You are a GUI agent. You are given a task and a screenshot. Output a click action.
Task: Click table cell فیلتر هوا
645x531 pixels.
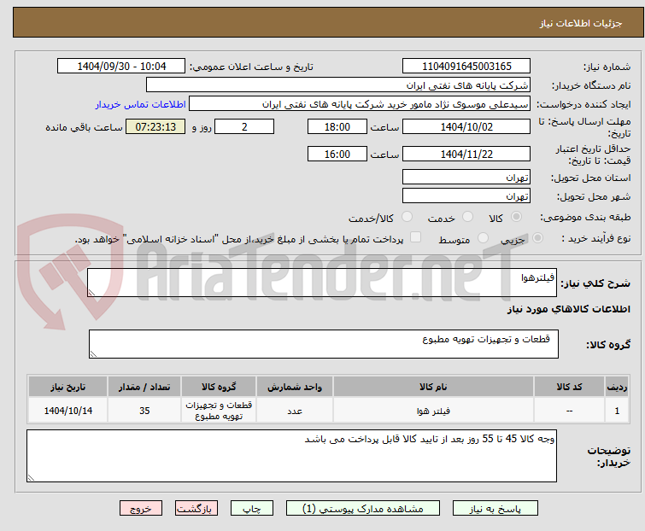click(x=434, y=411)
